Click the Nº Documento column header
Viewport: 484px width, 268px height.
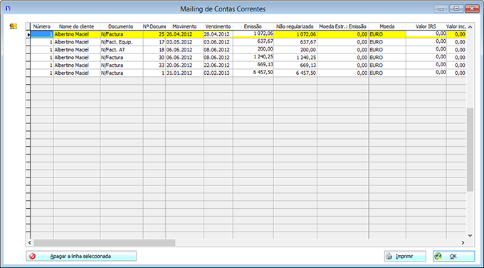tap(154, 26)
